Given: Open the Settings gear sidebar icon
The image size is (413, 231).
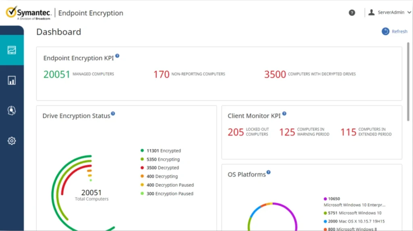Looking at the screenshot, I should click(12, 141).
